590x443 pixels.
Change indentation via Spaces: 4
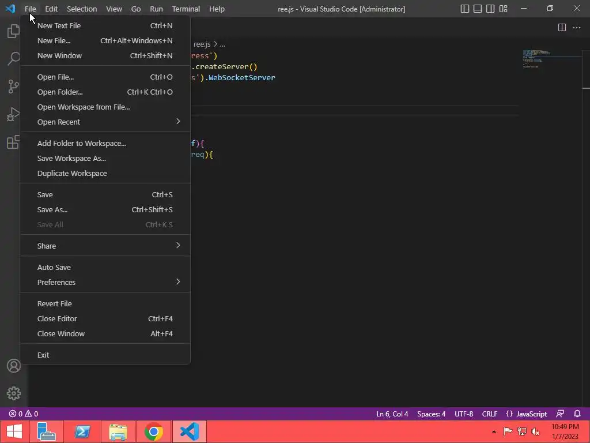pyautogui.click(x=431, y=414)
